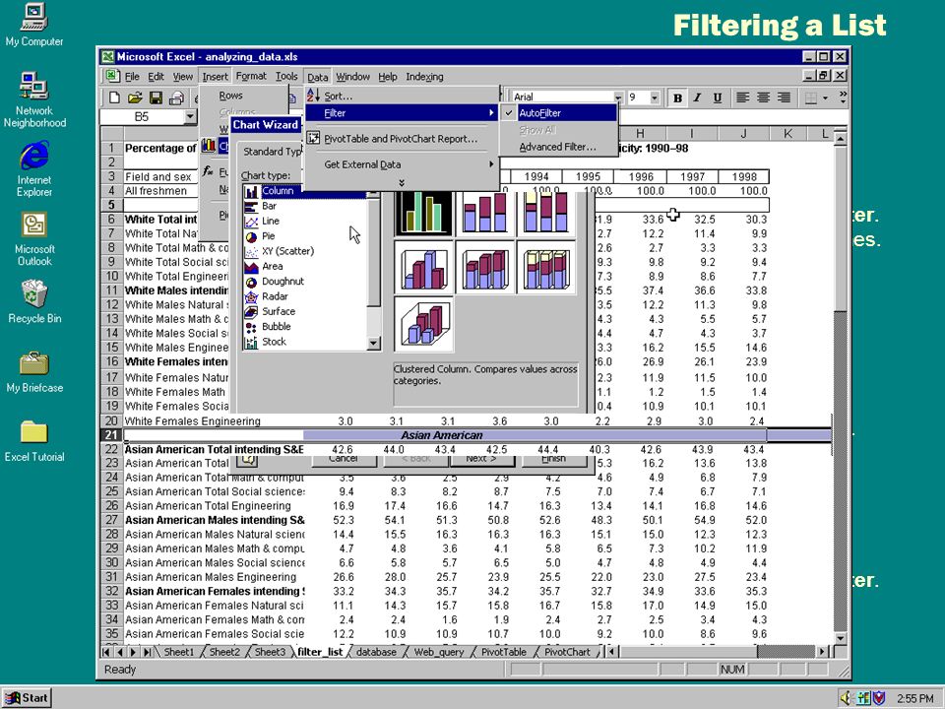Align text left in toolbar
Viewport: 945px width, 709px height.
(742, 97)
